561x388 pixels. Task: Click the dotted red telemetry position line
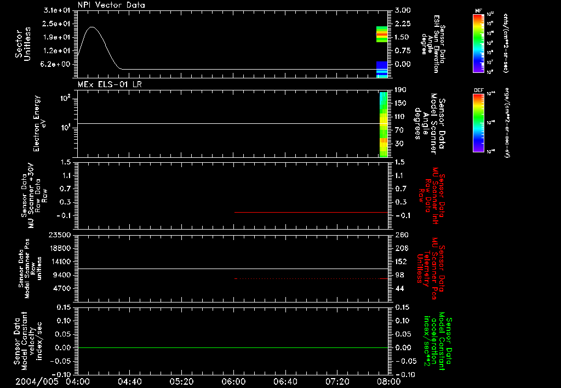pyautogui.click(x=311, y=278)
